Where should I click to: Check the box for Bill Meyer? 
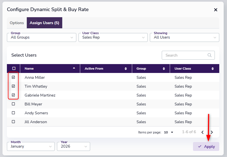click(x=13, y=104)
